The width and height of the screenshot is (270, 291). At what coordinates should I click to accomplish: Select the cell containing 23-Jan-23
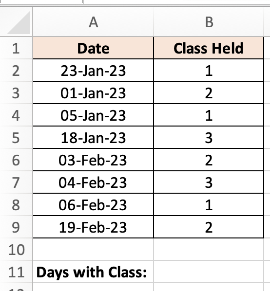(93, 71)
